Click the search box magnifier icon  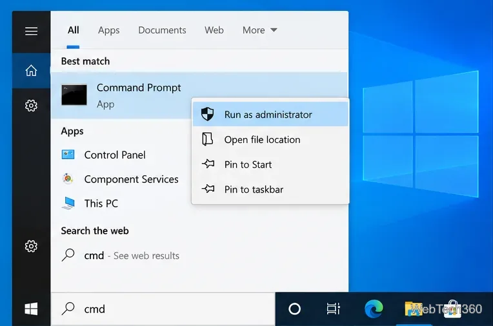[68, 309]
